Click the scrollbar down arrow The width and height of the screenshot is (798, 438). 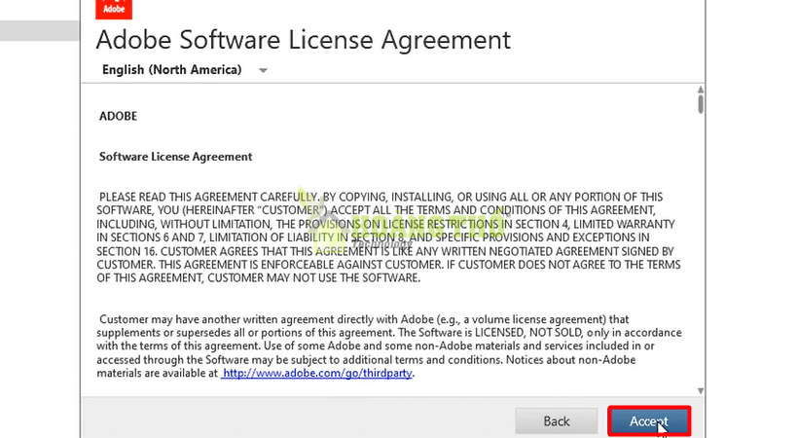(701, 390)
